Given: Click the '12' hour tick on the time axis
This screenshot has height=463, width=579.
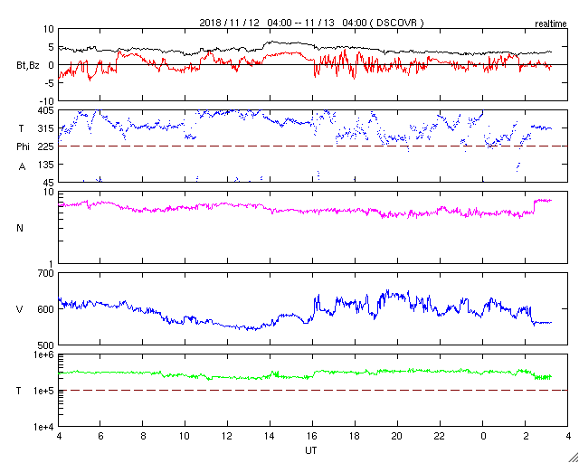Looking at the screenshot, I should pyautogui.click(x=227, y=437).
